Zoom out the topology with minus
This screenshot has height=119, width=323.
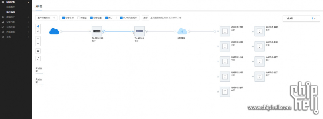click(x=38, y=44)
